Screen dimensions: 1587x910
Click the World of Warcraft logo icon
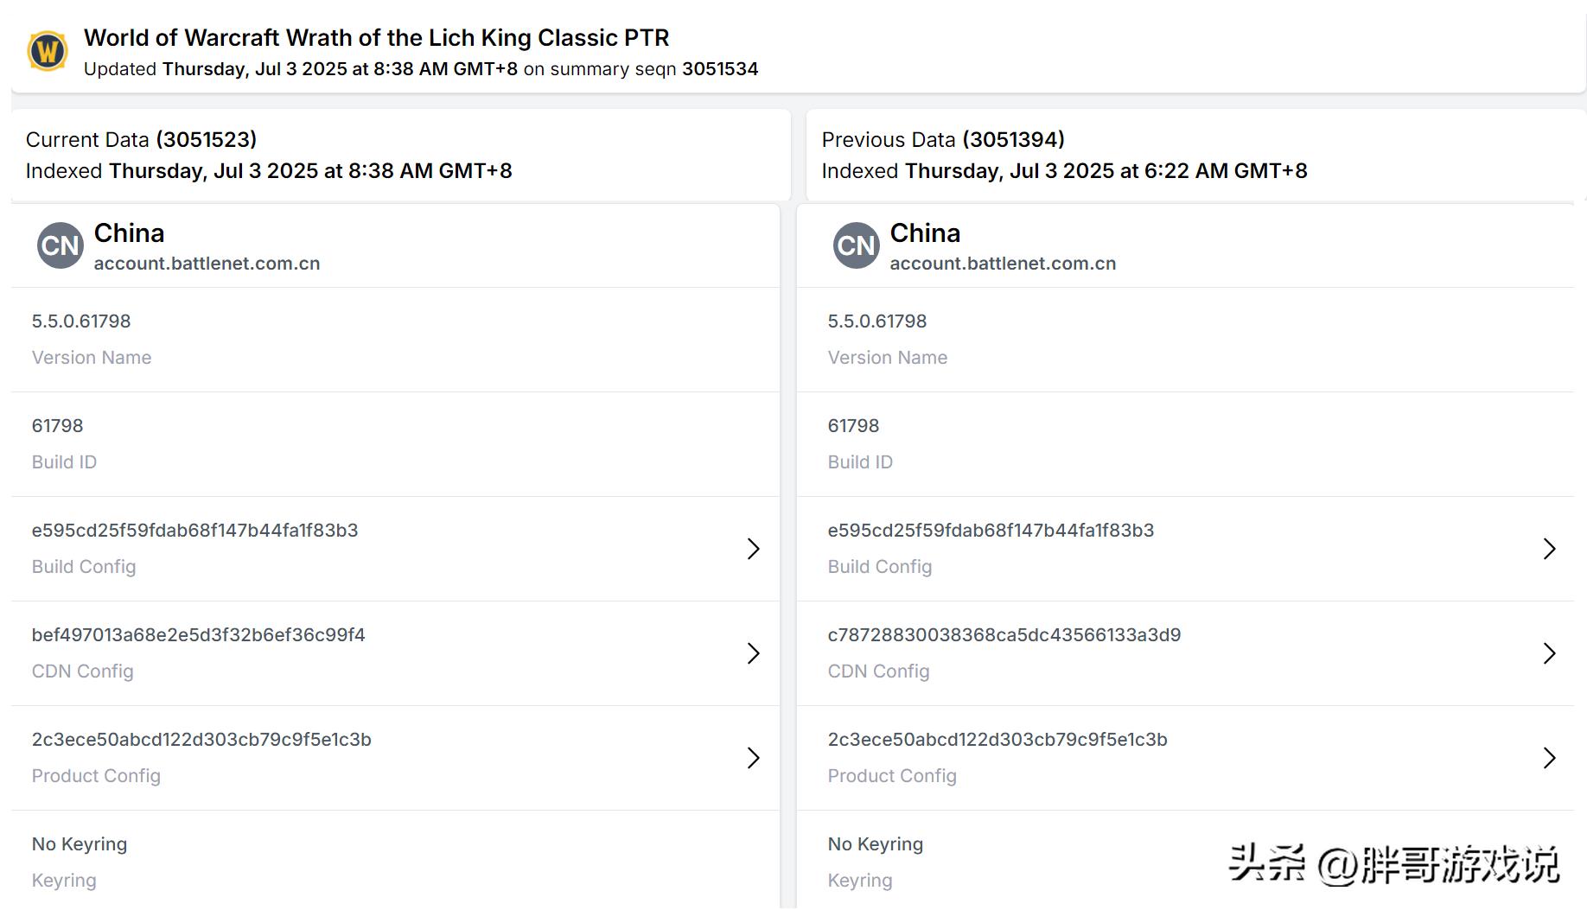[x=48, y=51]
